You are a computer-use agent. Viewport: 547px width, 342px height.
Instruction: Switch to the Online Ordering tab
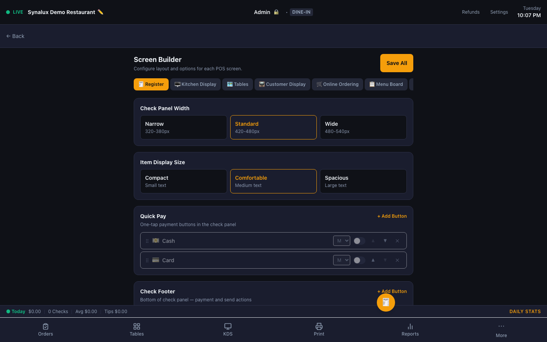point(337,84)
